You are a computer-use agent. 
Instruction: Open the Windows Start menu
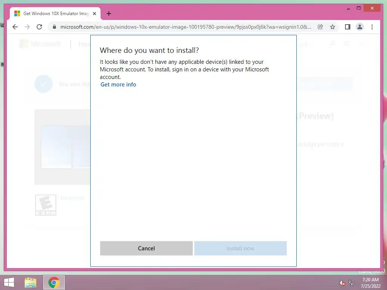point(9,282)
